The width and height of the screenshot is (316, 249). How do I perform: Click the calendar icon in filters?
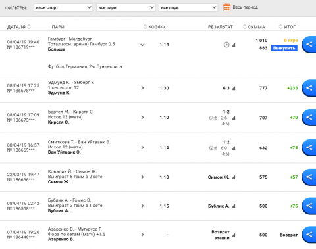226,7
